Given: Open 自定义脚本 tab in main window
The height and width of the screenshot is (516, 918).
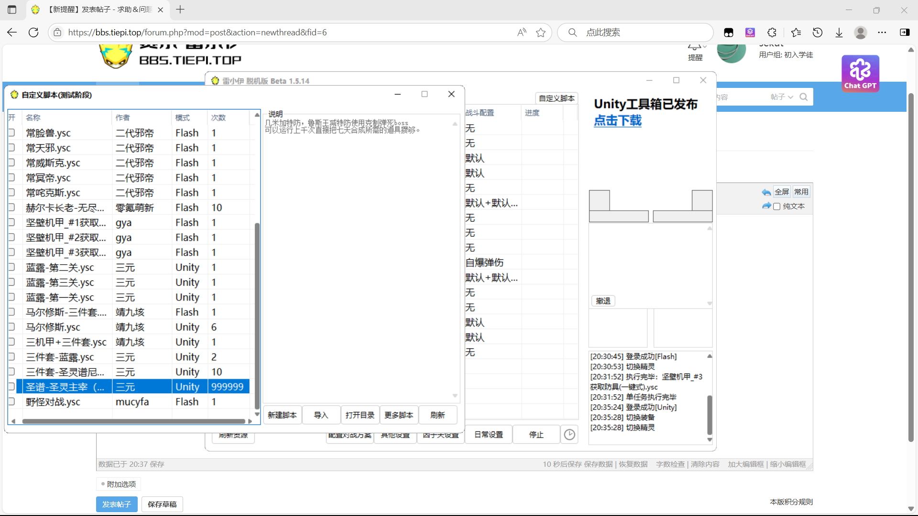Looking at the screenshot, I should coord(557,98).
